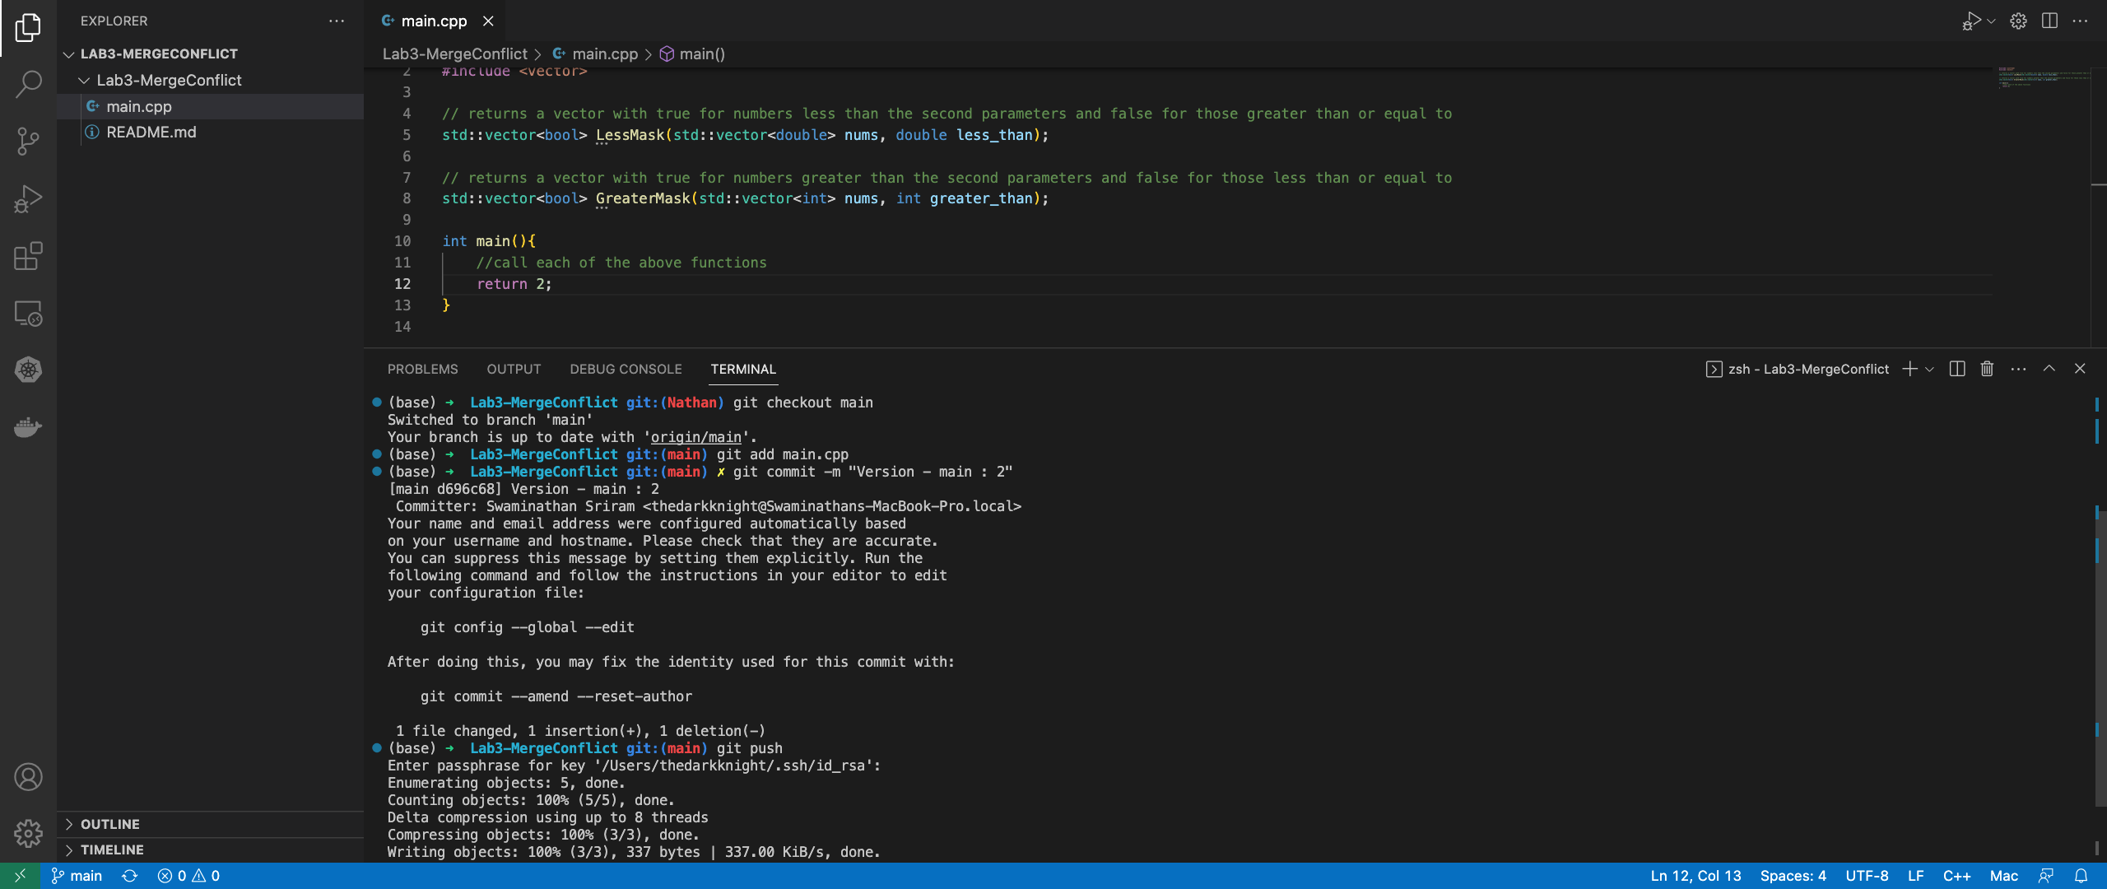The height and width of the screenshot is (889, 2107).
Task: Click the origin/main link in terminal
Action: [x=695, y=437]
